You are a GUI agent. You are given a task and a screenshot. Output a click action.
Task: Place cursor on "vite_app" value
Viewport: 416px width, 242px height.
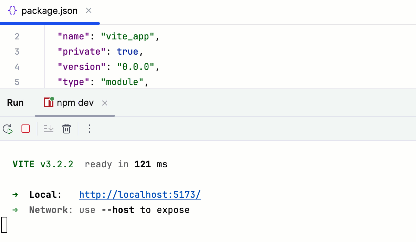point(128,36)
